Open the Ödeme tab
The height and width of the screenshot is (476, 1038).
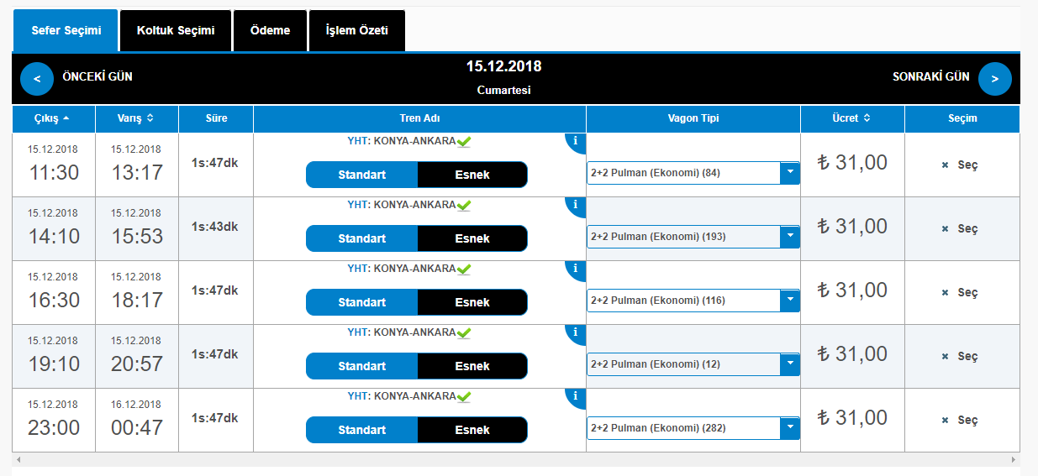click(270, 30)
